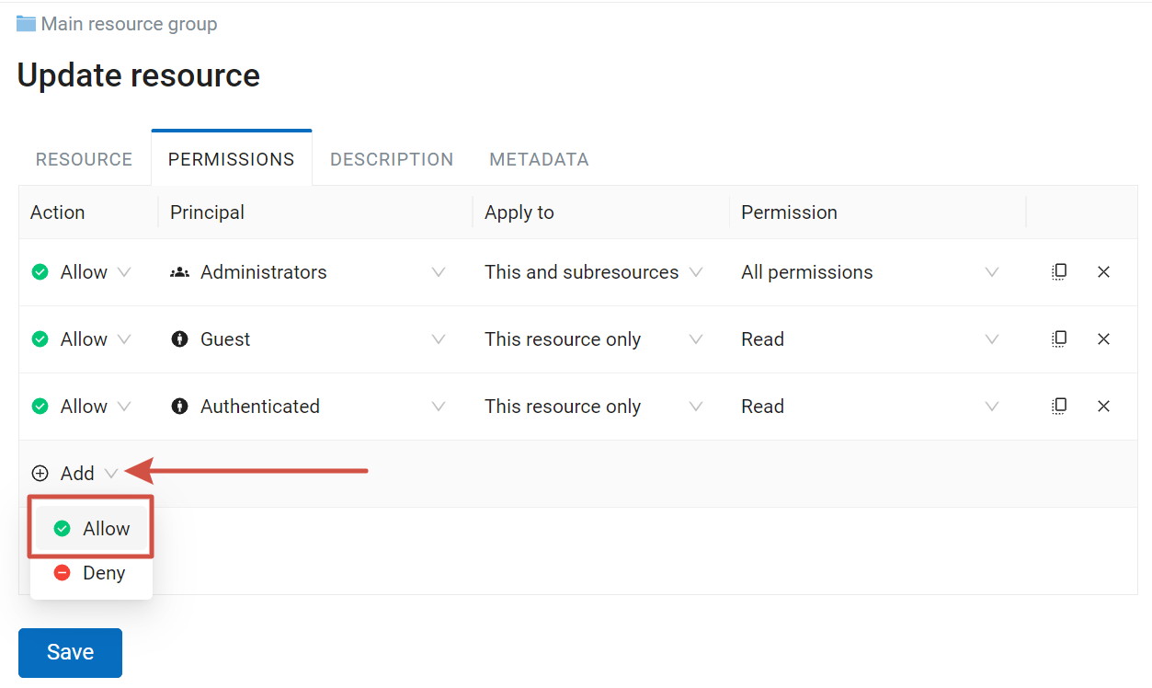Click the Permission column header
1152x688 pixels.
click(790, 212)
